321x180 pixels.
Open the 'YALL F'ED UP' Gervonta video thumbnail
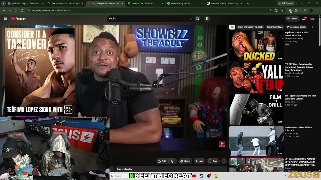[256, 78]
